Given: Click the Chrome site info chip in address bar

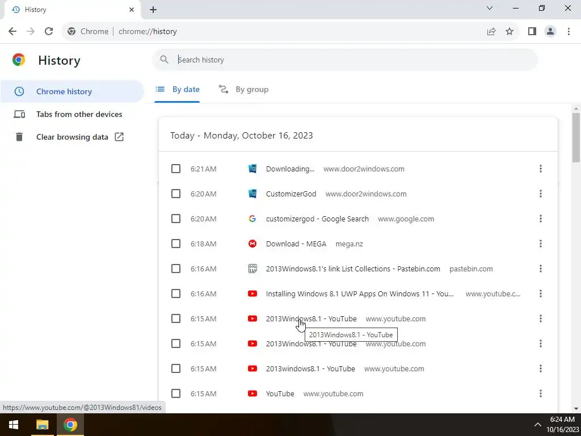Looking at the screenshot, I should [88, 32].
